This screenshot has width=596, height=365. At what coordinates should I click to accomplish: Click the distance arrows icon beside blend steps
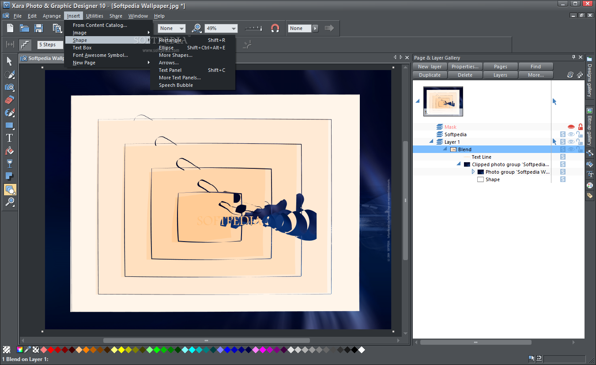pos(10,45)
